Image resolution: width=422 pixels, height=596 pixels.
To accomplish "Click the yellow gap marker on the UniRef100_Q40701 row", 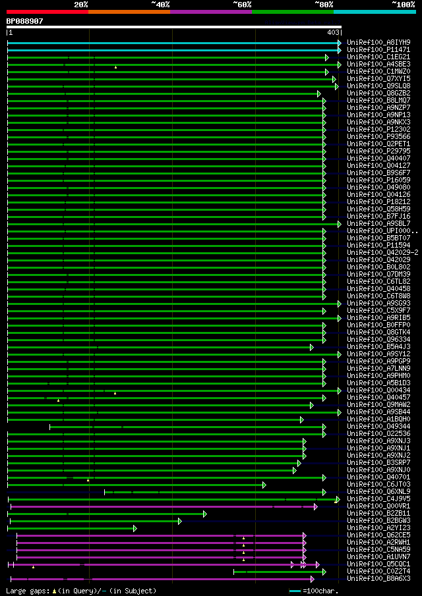I will pos(88,480).
